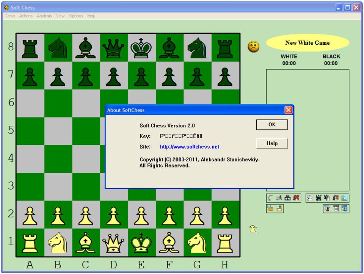
Task: Click the floppy disk save game icon
Action: [279, 208]
